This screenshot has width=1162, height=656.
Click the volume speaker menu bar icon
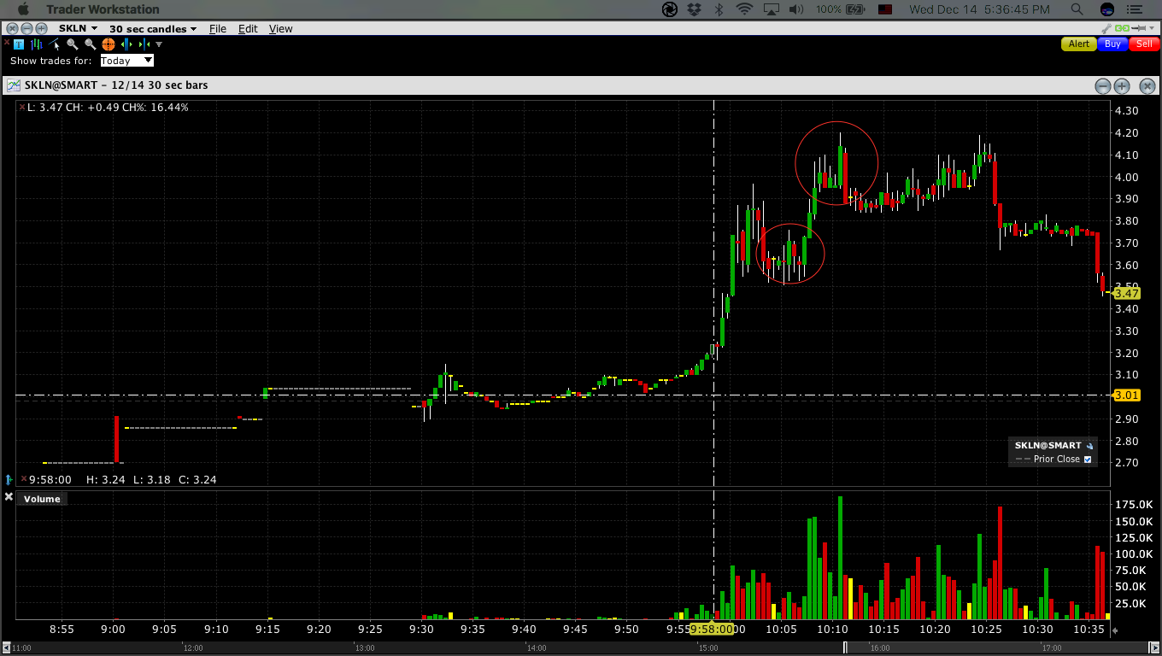(x=796, y=9)
